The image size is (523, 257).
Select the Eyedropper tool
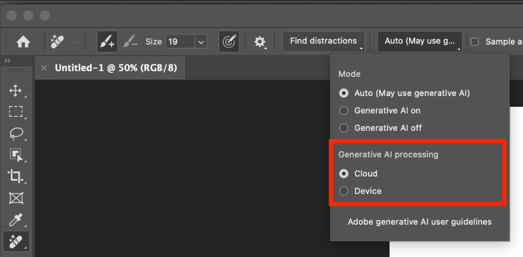16,220
